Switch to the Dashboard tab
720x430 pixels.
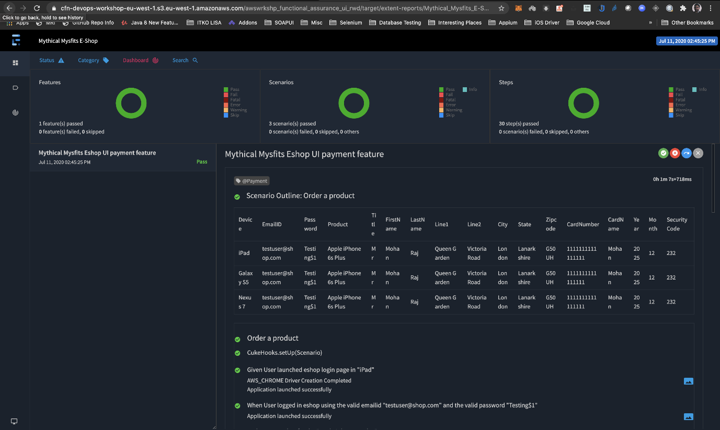[141, 60]
